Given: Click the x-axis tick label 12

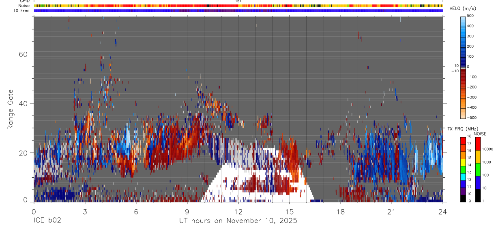Looking at the screenshot, I should pos(238,212).
